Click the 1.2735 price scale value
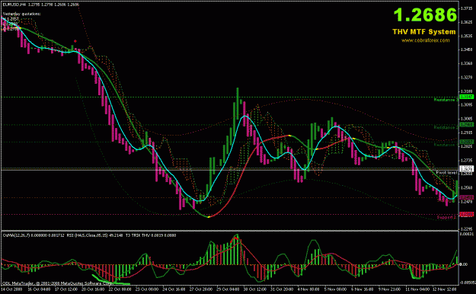476x294 pixels. click(x=466, y=160)
